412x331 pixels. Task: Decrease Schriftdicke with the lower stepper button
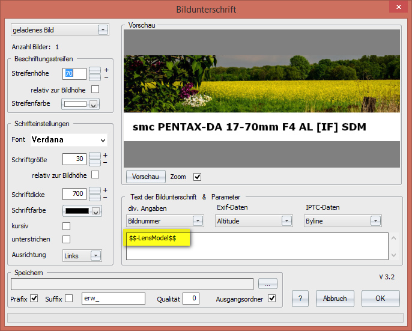pyautogui.click(x=95, y=198)
